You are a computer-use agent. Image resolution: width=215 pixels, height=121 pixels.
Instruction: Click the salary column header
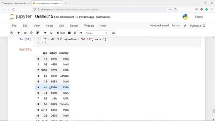click(53, 53)
